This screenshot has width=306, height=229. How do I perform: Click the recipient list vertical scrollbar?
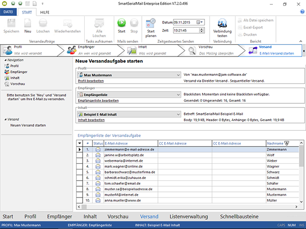click(x=301, y=173)
